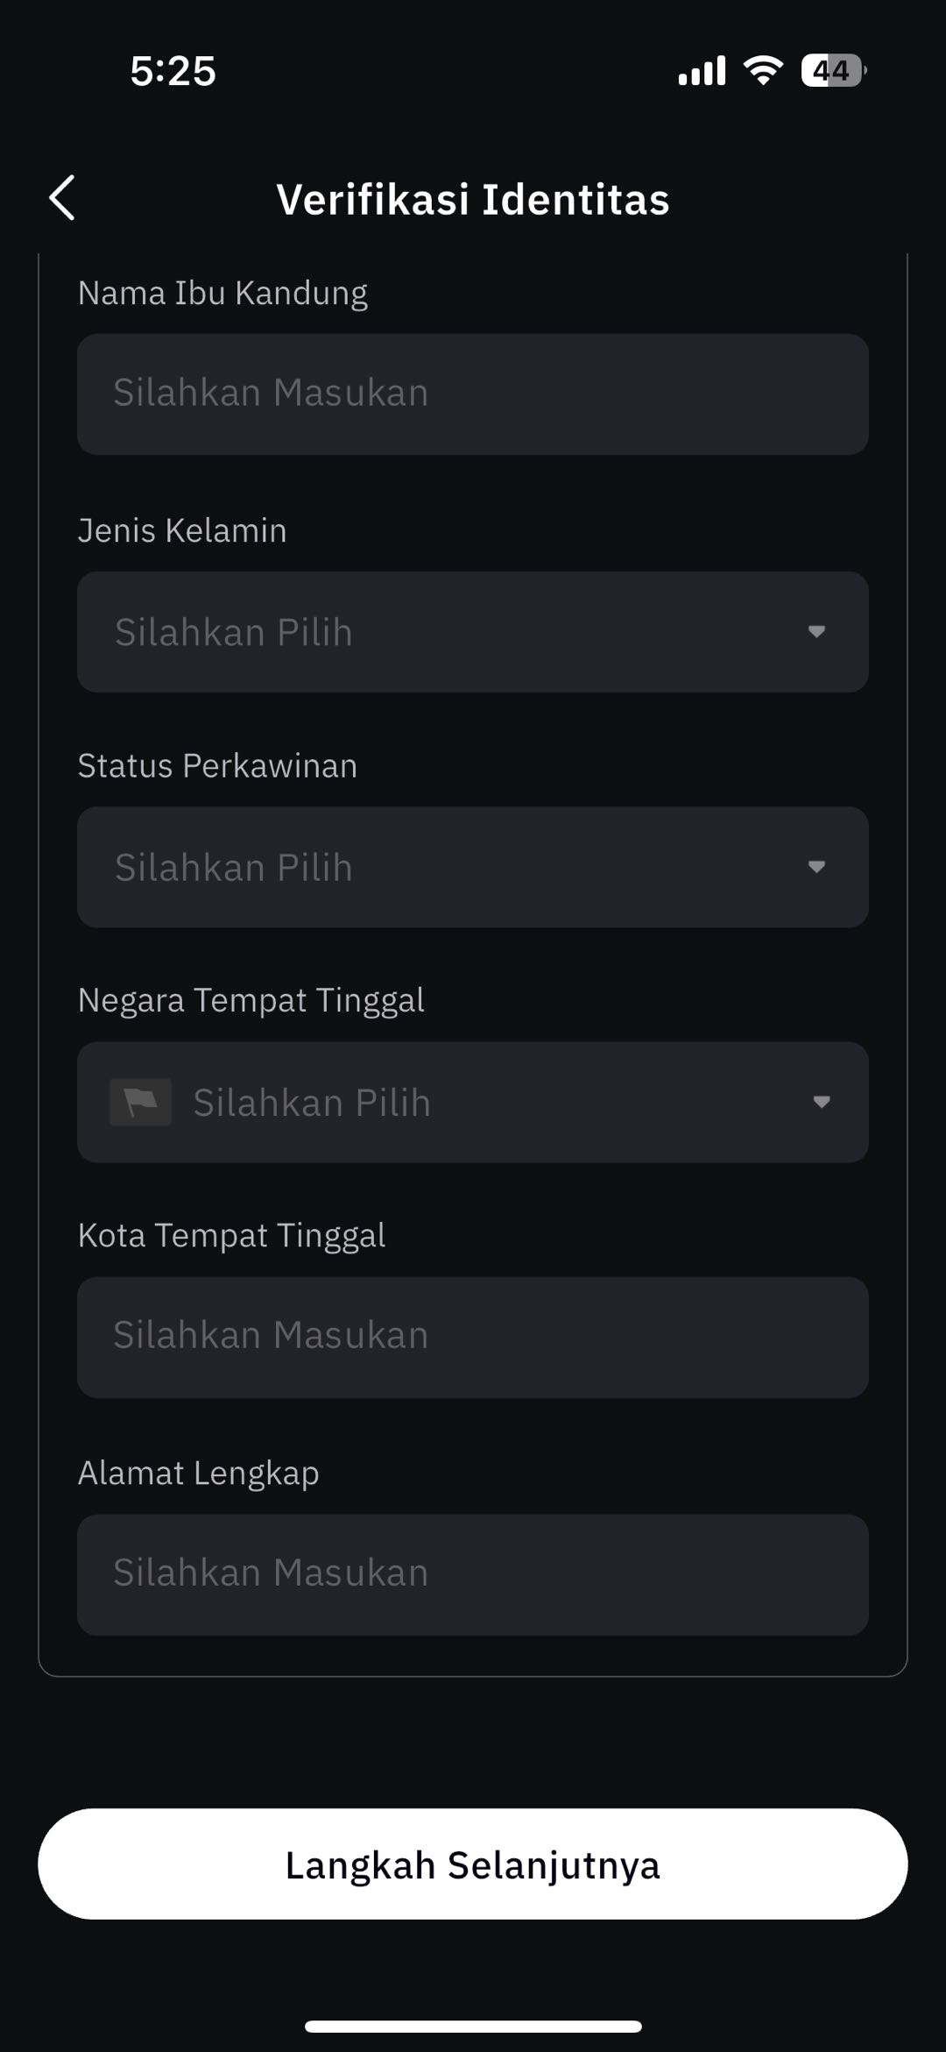Tap the Wi-Fi status icon

763,71
